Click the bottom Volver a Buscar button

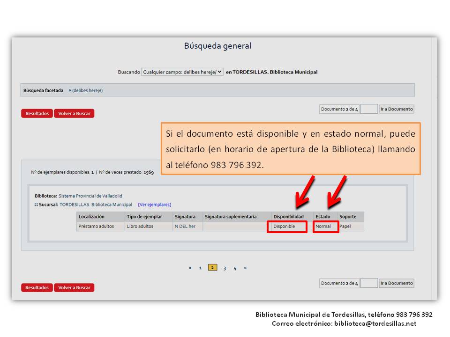(x=74, y=287)
